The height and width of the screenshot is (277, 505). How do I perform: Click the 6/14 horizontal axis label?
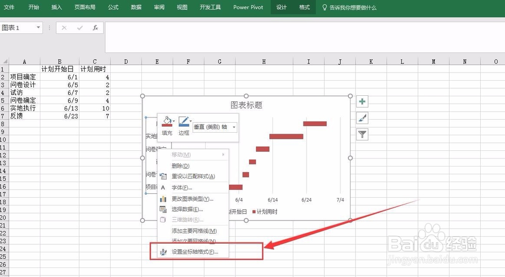(273, 200)
